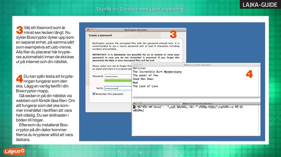This screenshot has height=157, width=281.
Task: Click the 'Create a password' heading
Action: (100, 35)
